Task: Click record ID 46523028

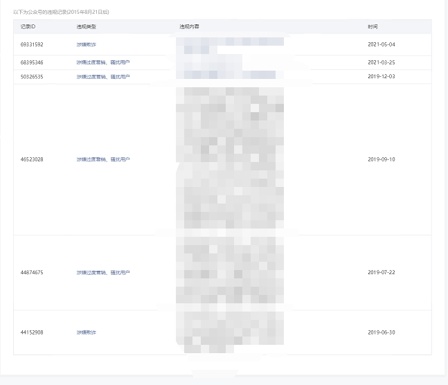Action: (x=33, y=159)
